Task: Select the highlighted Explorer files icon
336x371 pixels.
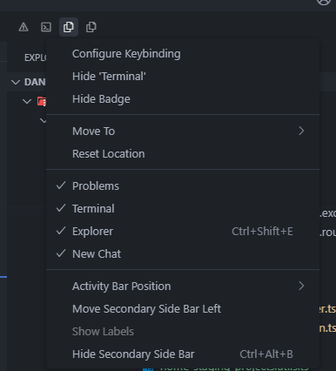Action: 69,27
